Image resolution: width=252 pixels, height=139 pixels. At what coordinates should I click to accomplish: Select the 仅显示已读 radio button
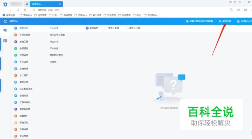(x=127, y=28)
